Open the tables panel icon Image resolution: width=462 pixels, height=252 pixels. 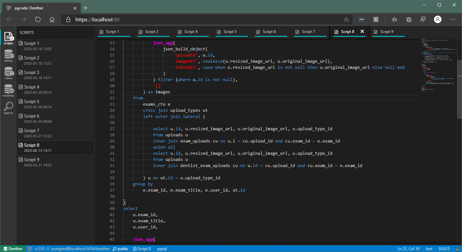pos(8,56)
